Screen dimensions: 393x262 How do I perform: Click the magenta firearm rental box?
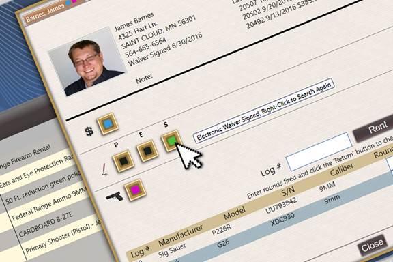(135, 190)
